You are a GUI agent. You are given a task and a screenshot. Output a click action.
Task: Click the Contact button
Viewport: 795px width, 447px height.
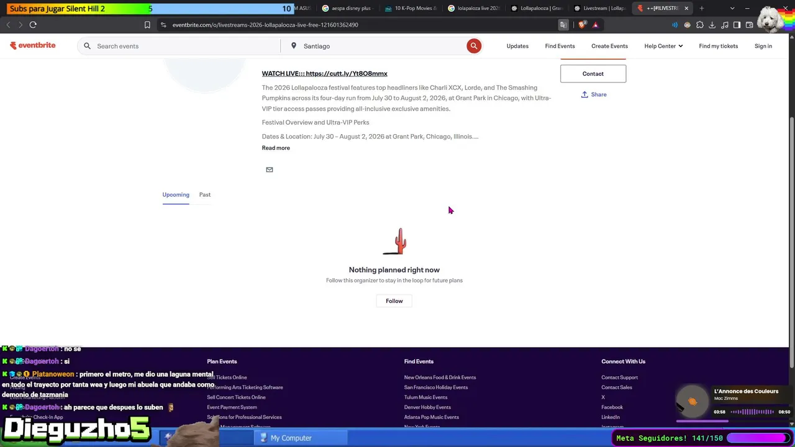tap(593, 74)
